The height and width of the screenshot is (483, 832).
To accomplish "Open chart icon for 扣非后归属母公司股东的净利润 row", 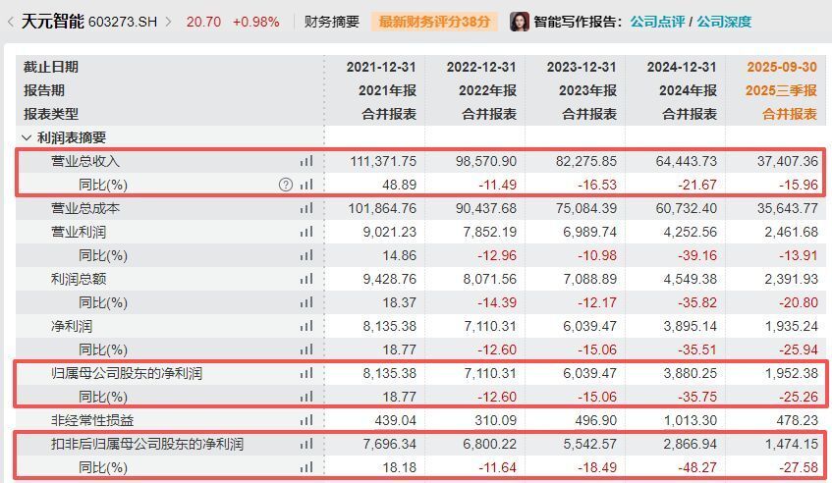I will coord(306,443).
